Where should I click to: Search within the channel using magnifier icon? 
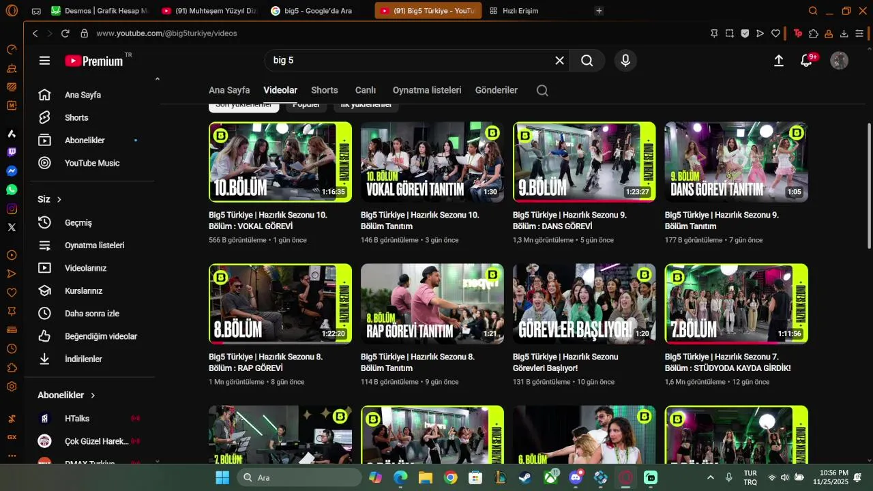point(542,91)
